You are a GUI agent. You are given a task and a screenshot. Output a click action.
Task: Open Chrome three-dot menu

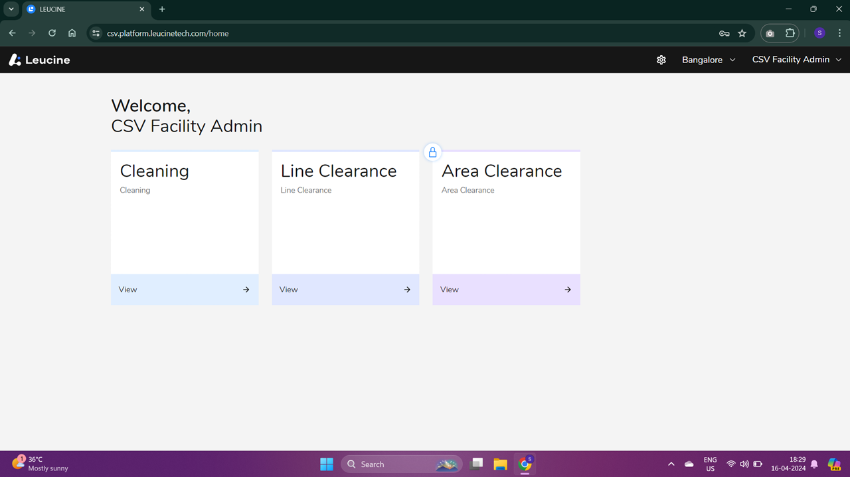click(839, 33)
